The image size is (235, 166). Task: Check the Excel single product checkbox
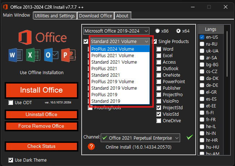point(158,56)
